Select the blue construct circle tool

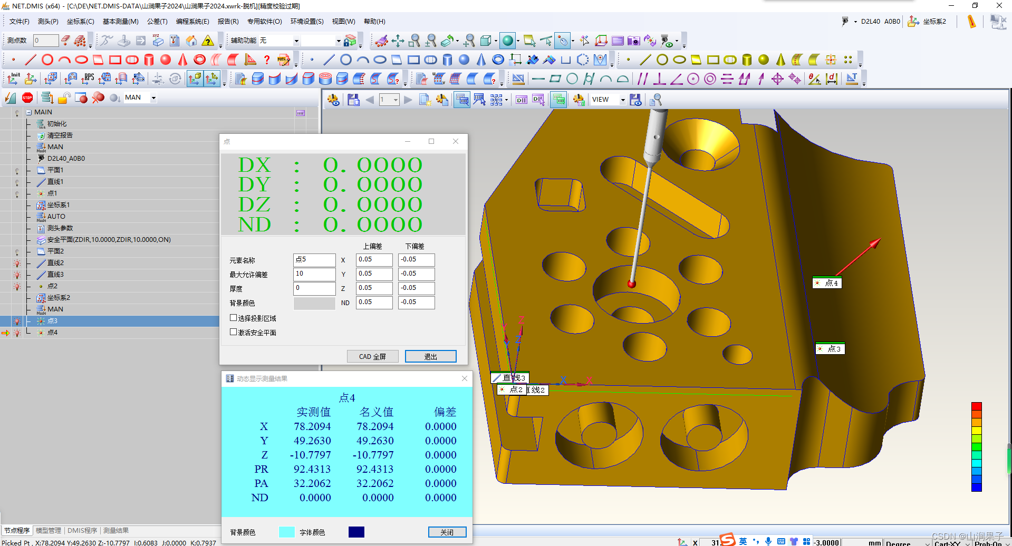(x=346, y=60)
